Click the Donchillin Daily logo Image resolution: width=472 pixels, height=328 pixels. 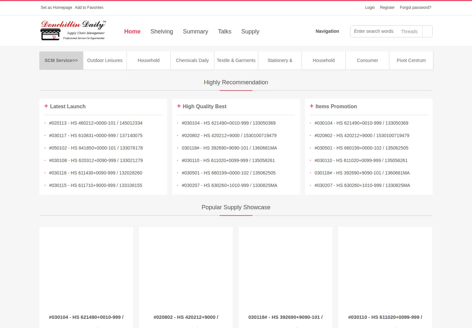pos(73,31)
